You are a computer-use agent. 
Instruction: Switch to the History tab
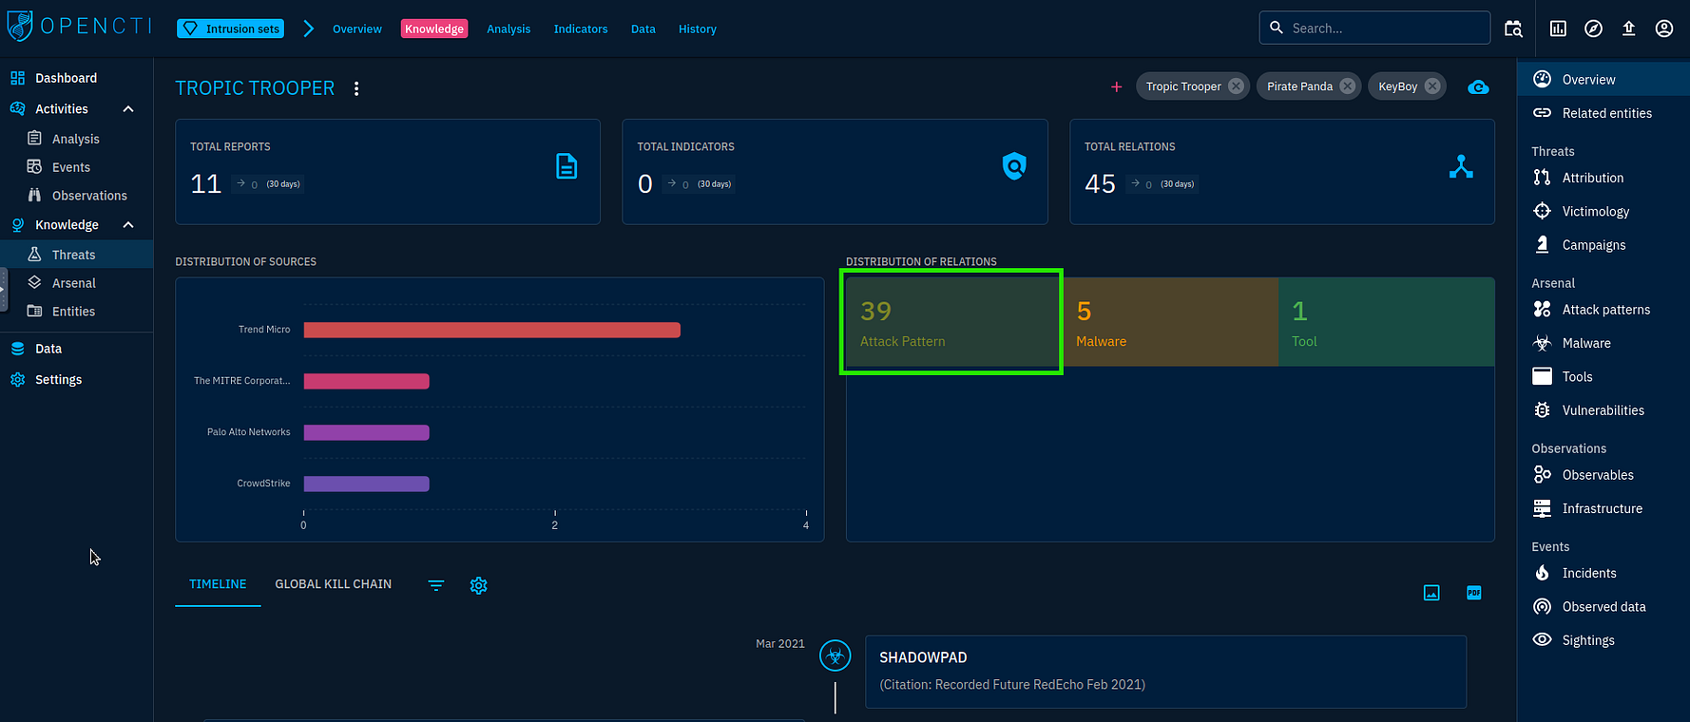pos(698,29)
